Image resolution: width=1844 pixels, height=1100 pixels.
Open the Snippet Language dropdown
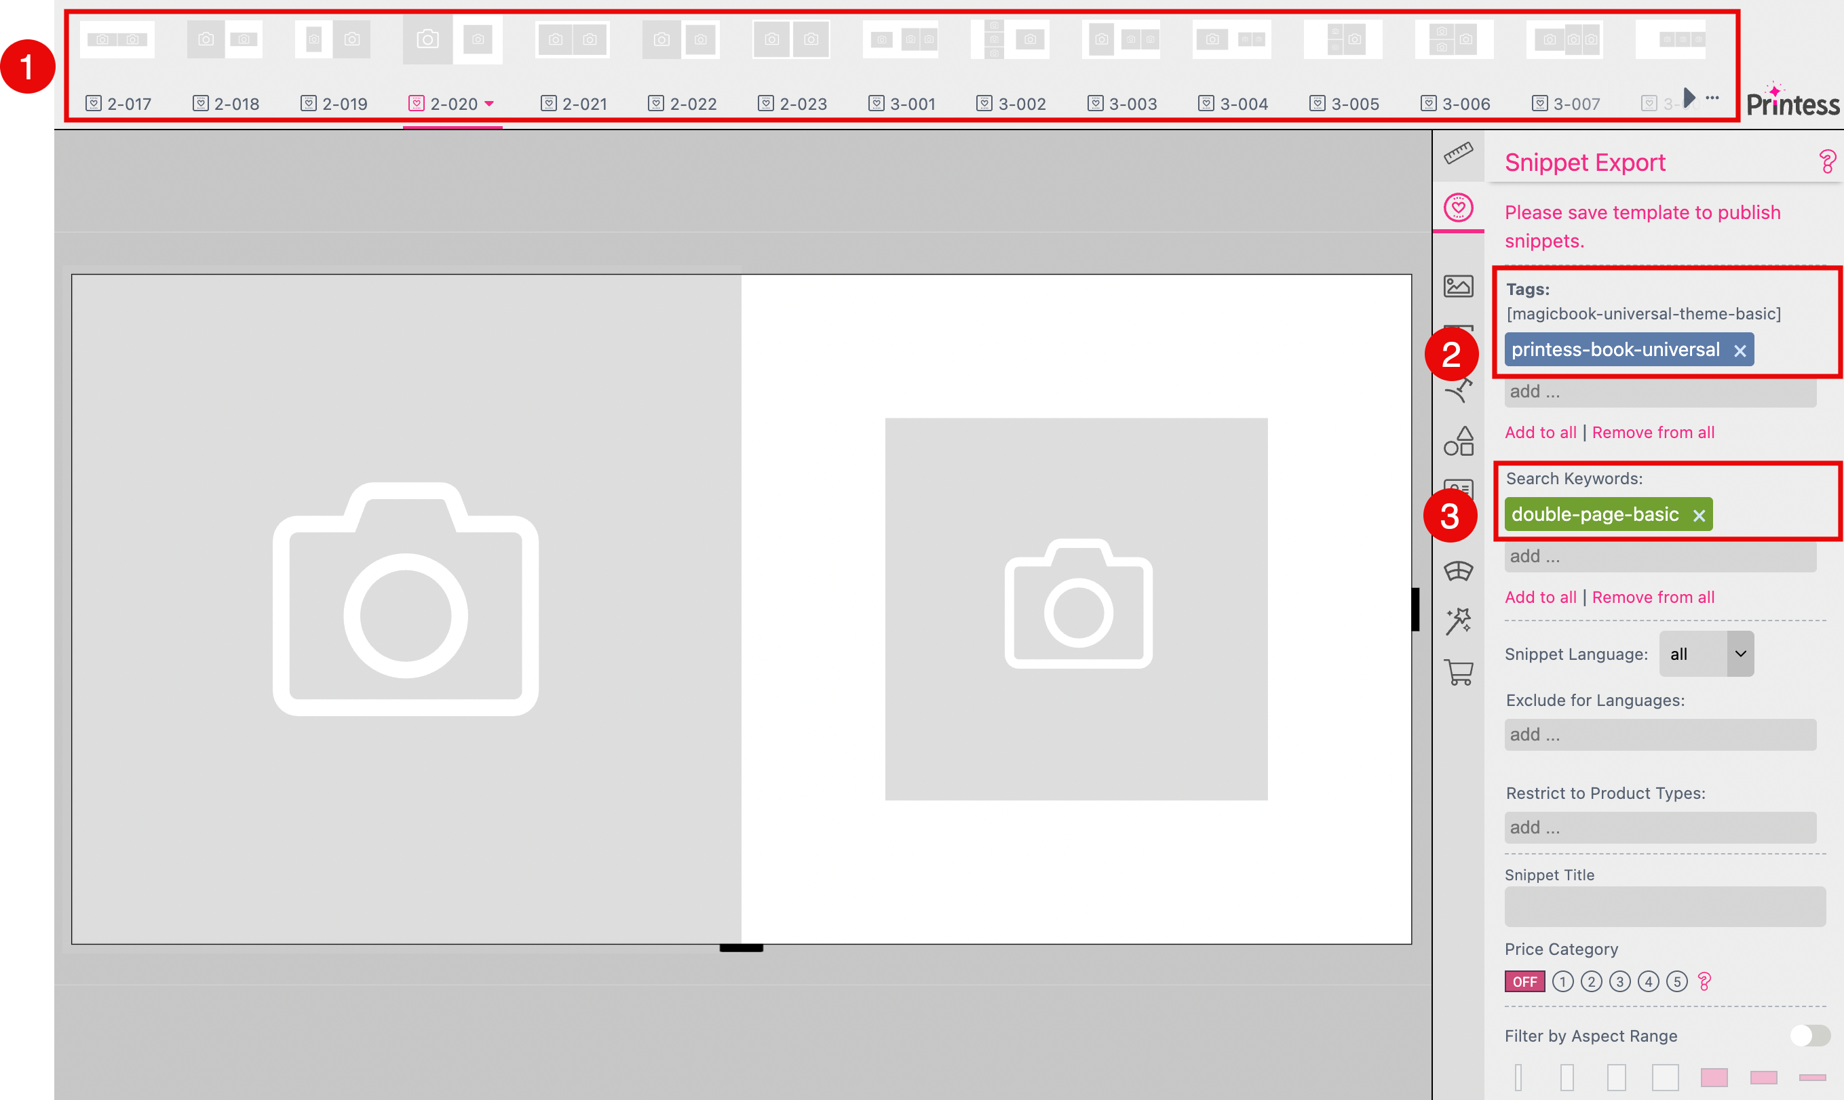1706,654
